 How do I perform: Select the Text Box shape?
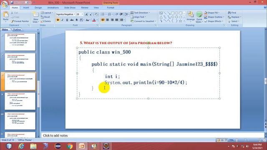coord(161,13)
